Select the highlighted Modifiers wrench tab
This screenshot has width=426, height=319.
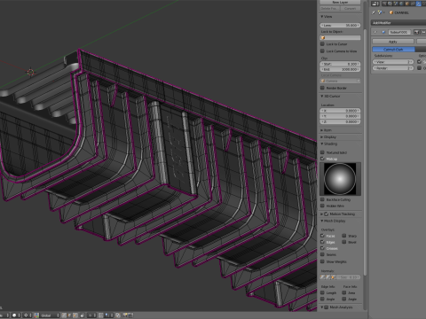click(419, 4)
